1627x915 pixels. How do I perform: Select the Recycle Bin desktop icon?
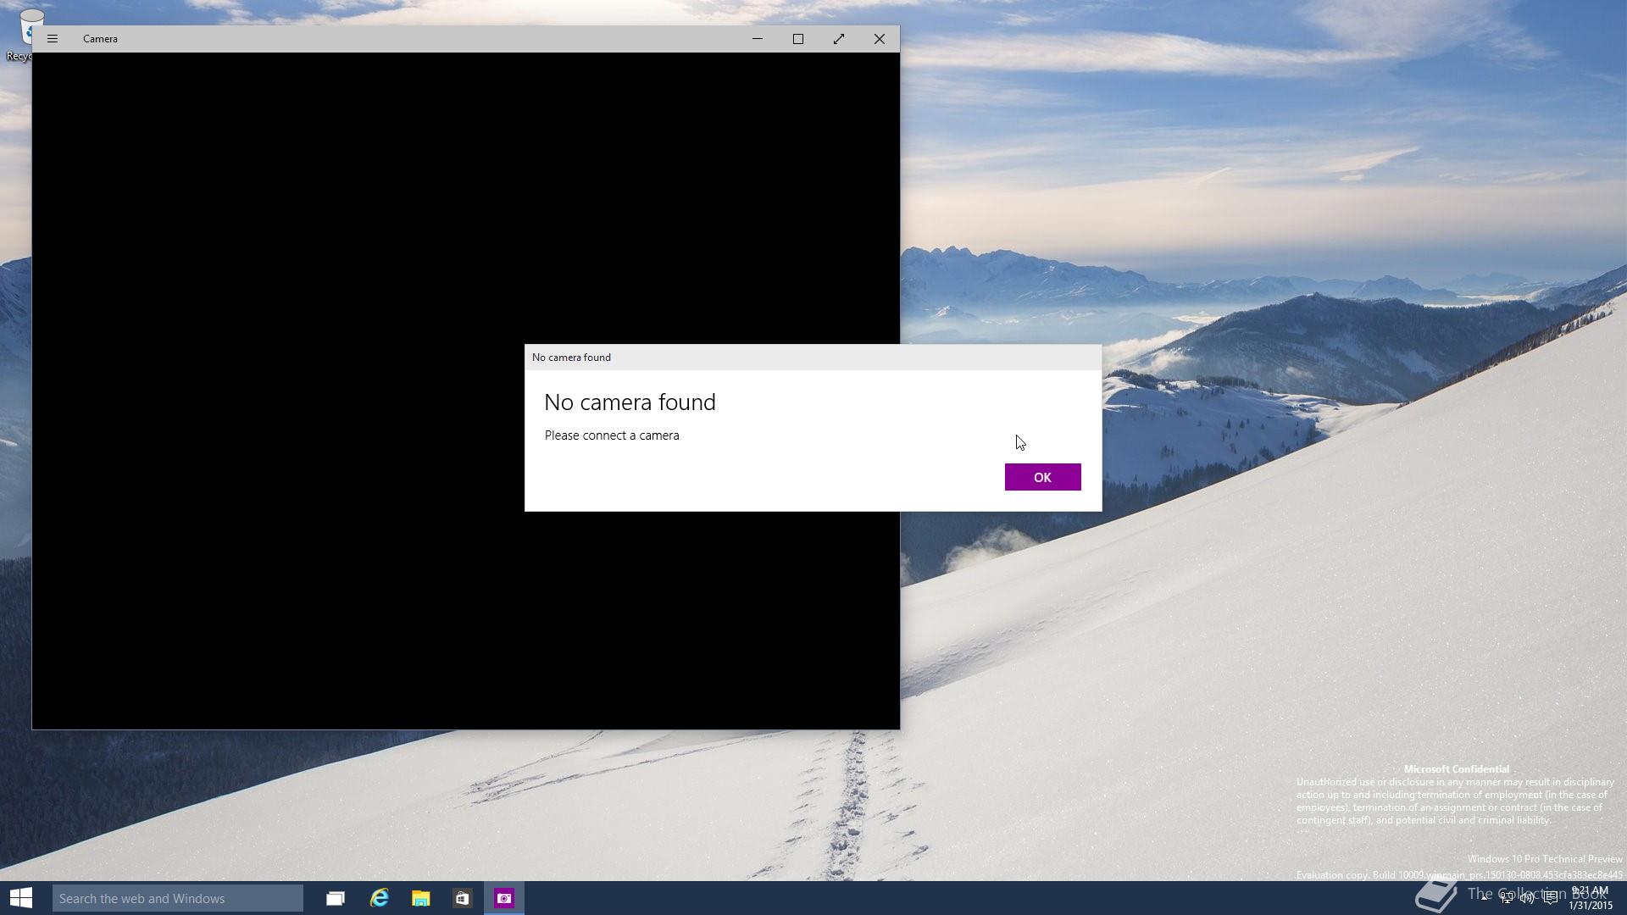(19, 34)
